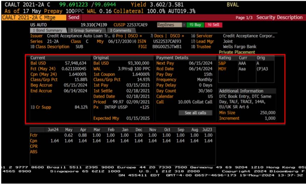This screenshot has height=184, width=306.
Task: Click Call value 10.00% Collat Call
Action: point(195,102)
